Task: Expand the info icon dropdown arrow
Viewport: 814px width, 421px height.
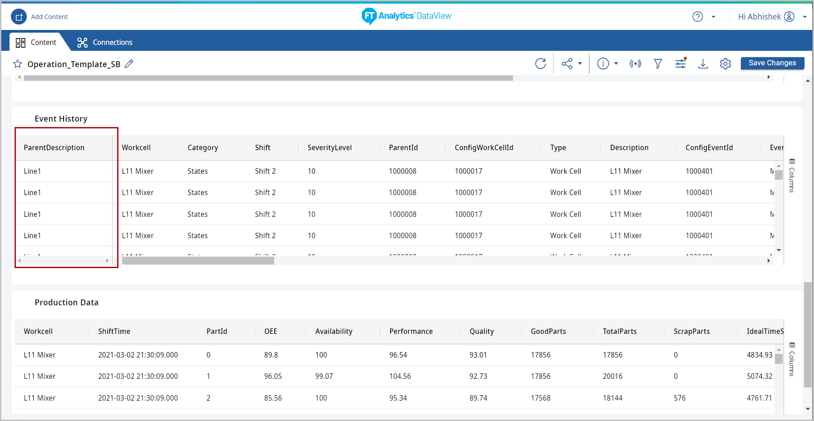Action: tap(616, 64)
